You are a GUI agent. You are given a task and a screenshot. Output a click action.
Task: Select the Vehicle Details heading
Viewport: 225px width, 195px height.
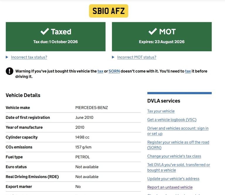click(23, 95)
